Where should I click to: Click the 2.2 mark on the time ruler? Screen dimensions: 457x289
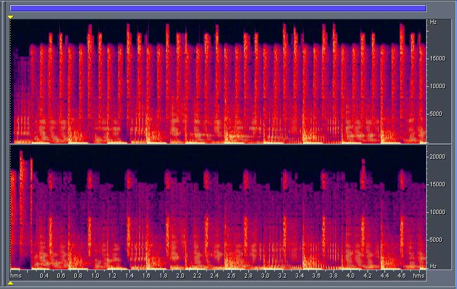[197, 276]
